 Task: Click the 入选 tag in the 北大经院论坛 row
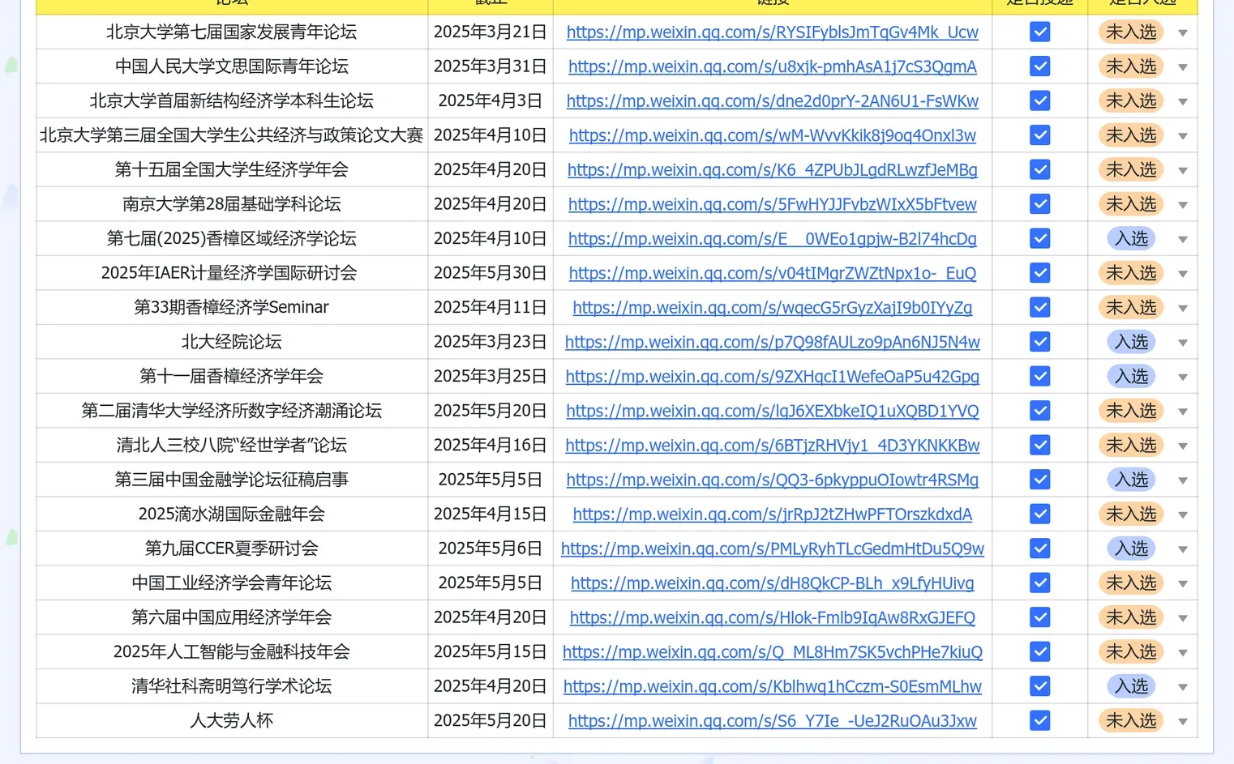1130,342
